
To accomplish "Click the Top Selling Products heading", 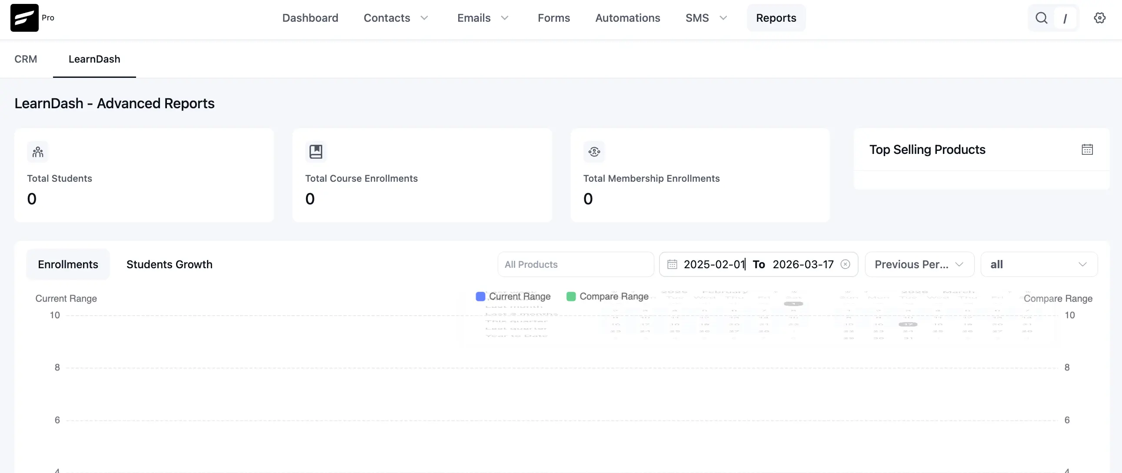I will 927,150.
